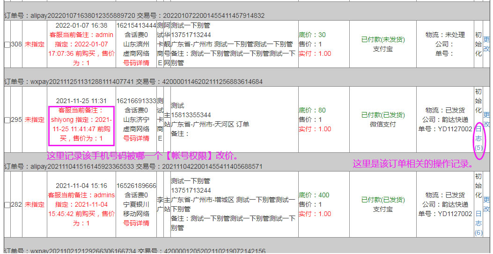Click 更改 link in order 308 row

[x=486, y=44]
